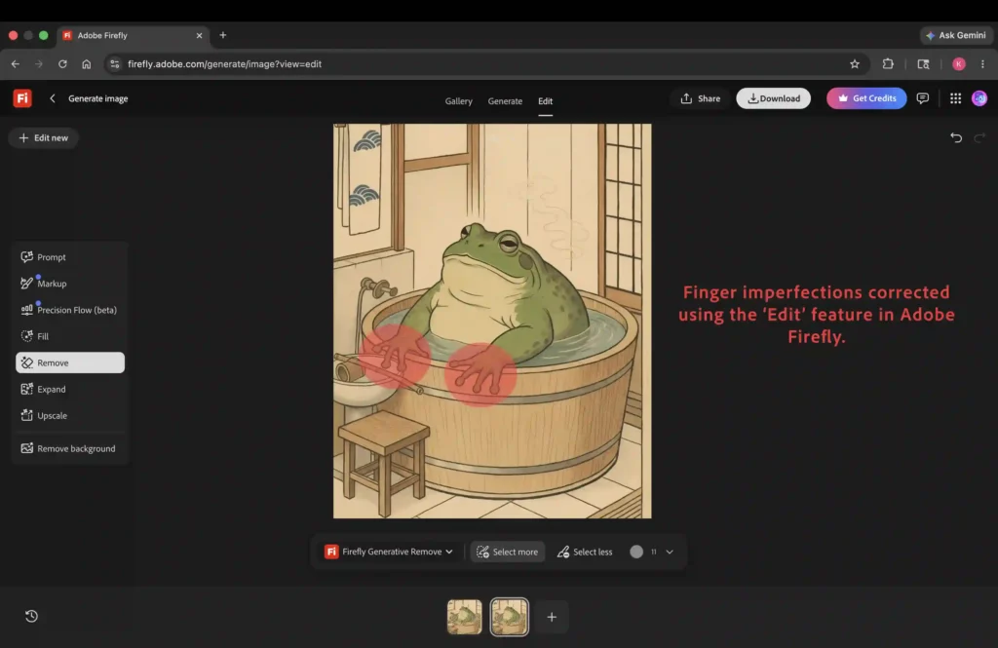Viewport: 998px width, 648px height.
Task: Switch to the Generate tab
Action: (x=505, y=101)
